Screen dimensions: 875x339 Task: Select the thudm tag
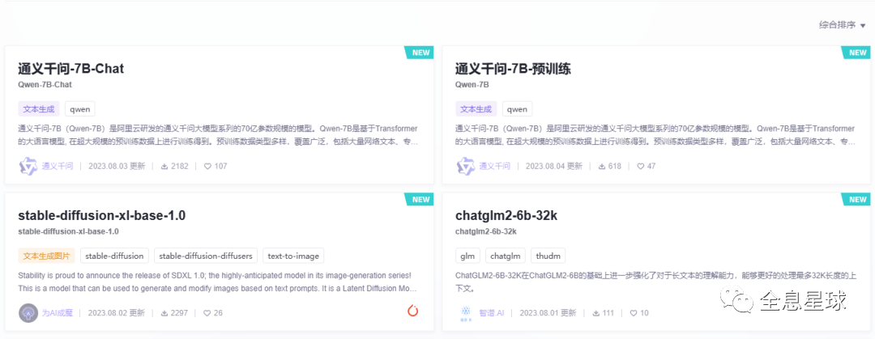coord(548,256)
